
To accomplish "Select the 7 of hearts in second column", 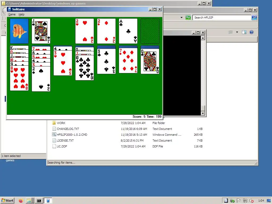I will 41,48.
